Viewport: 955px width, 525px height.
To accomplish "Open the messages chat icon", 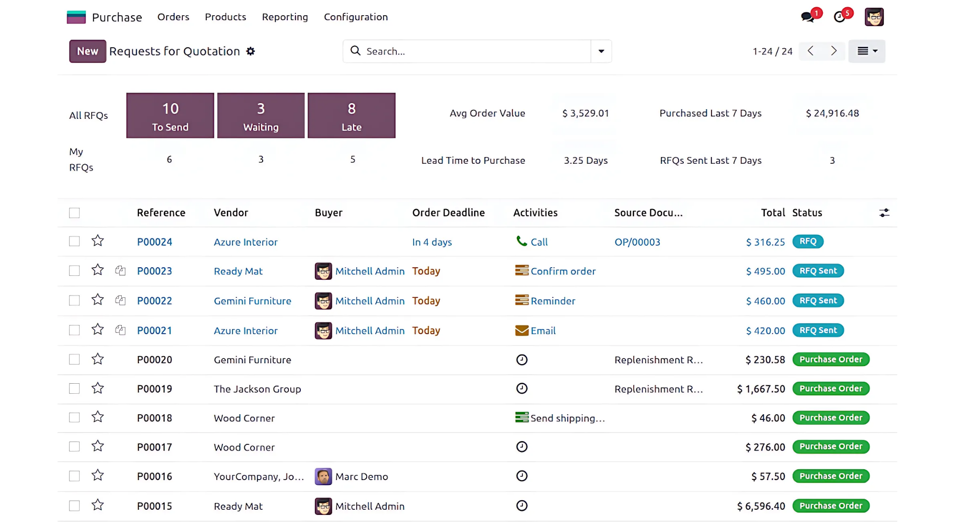I will click(808, 17).
